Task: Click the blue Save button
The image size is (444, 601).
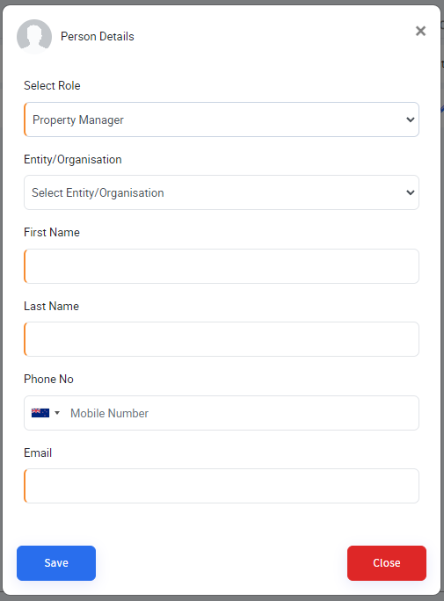Action: [x=56, y=563]
